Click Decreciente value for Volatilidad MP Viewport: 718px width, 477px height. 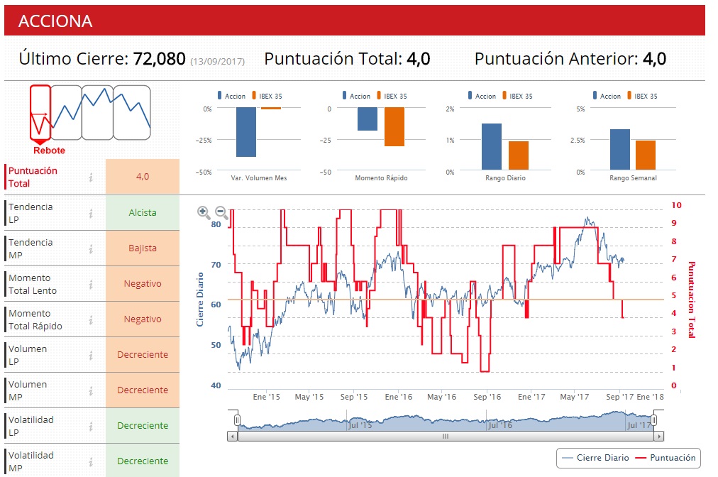tap(143, 461)
